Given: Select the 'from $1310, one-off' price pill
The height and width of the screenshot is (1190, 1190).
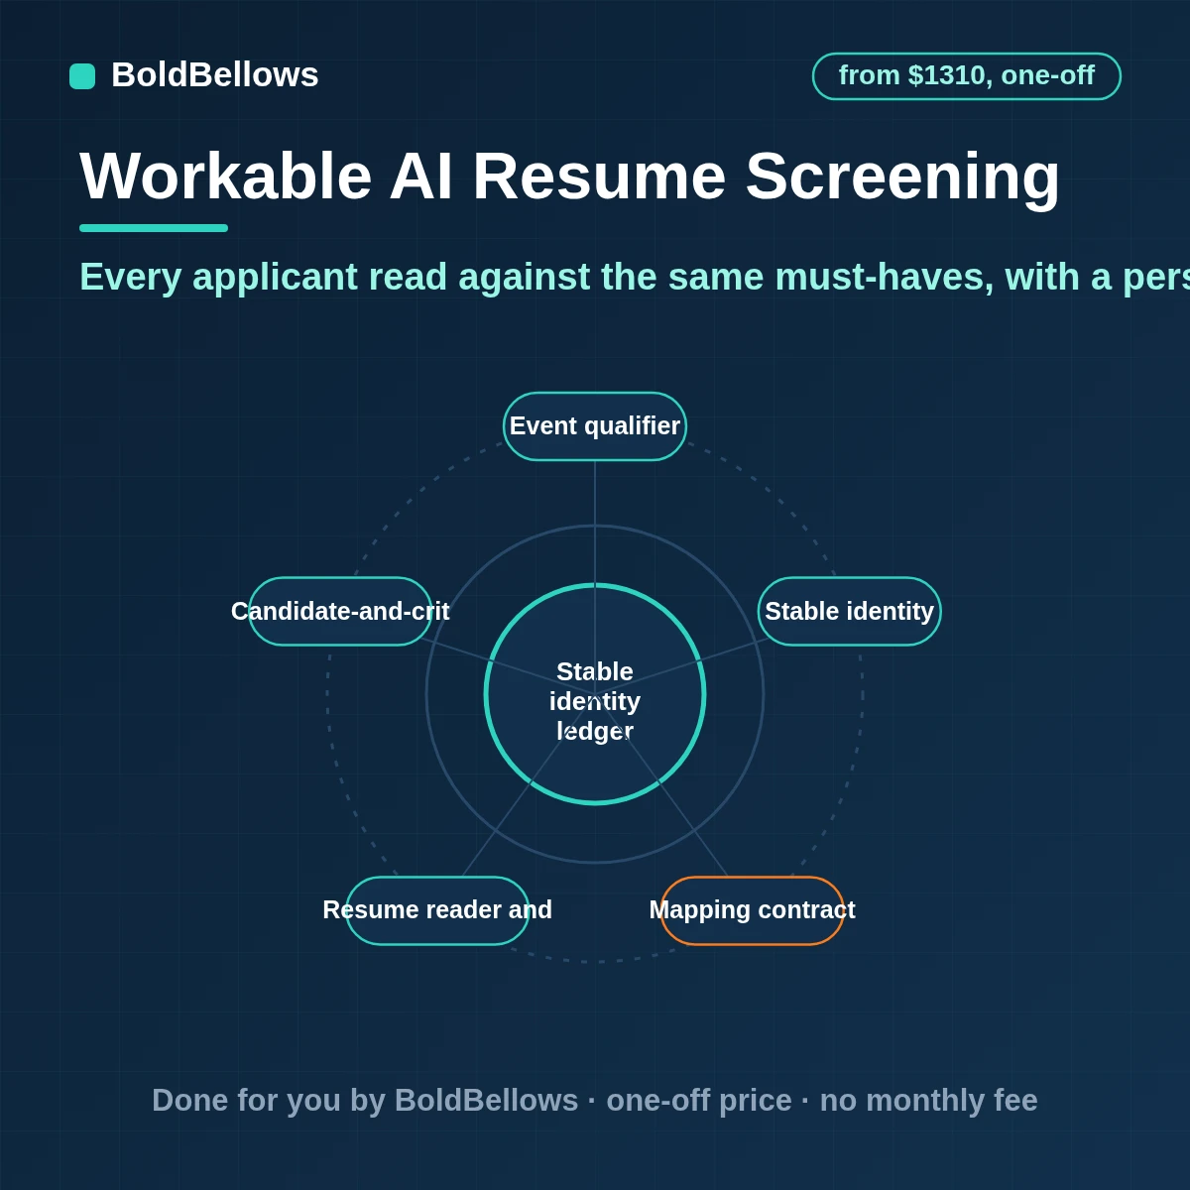Looking at the screenshot, I should point(967,76).
